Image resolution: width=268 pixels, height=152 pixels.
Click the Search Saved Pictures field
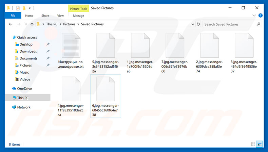(x=229, y=24)
